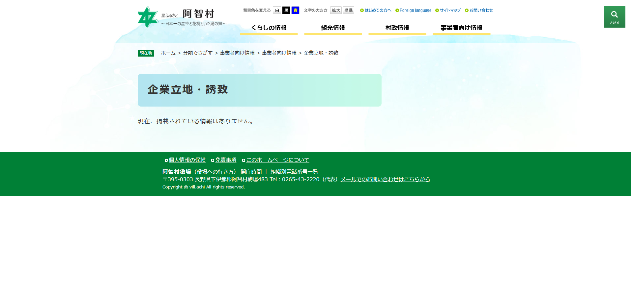Go to ホーム in breadcrumb
This screenshot has height=296, width=631.
[168, 53]
